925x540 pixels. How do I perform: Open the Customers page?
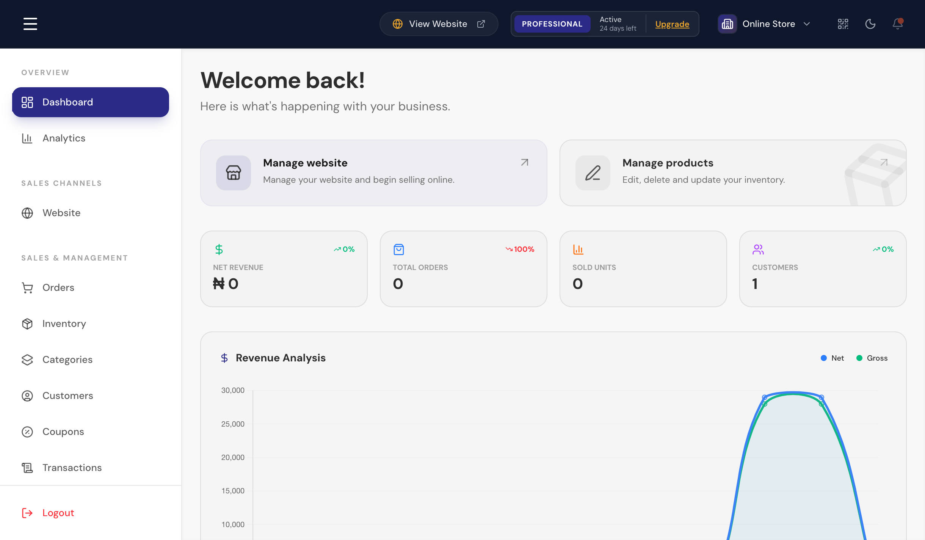point(91,396)
